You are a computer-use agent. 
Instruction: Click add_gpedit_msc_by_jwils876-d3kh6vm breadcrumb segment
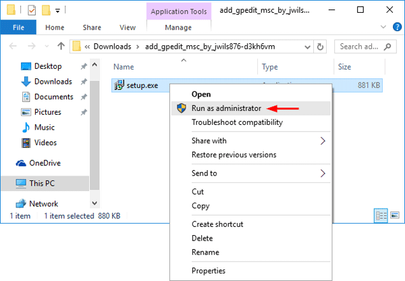(x=210, y=47)
